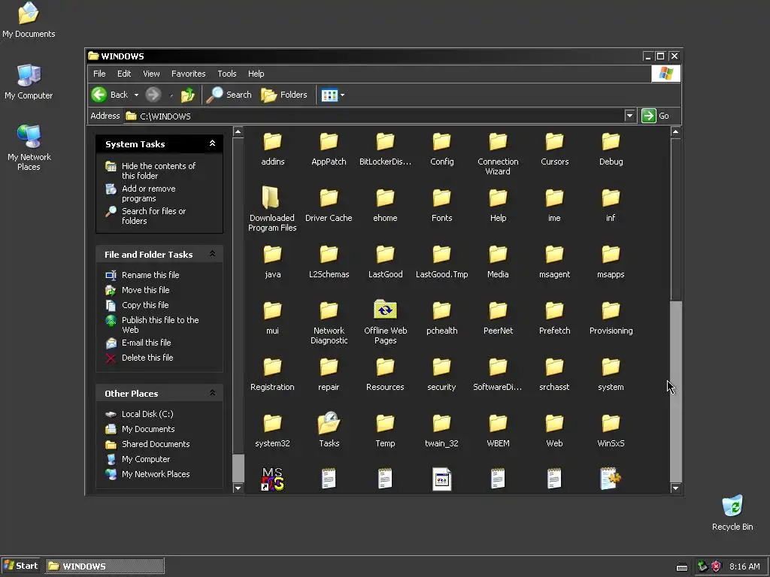Select the WinSxS folder
Viewport: 770px width, 577px height.
(611, 431)
